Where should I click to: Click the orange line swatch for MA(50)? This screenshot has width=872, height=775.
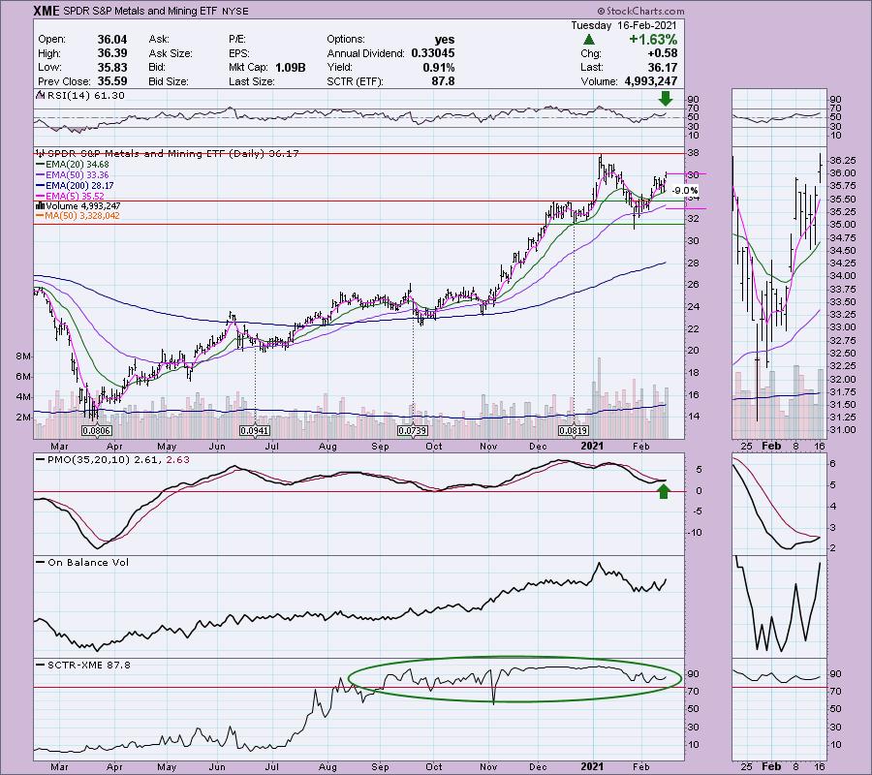pos(40,216)
